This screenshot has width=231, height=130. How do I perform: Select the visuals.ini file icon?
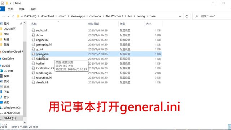pos(33,82)
